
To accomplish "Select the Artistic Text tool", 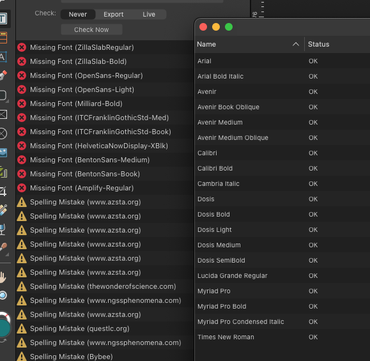I will [3, 57].
